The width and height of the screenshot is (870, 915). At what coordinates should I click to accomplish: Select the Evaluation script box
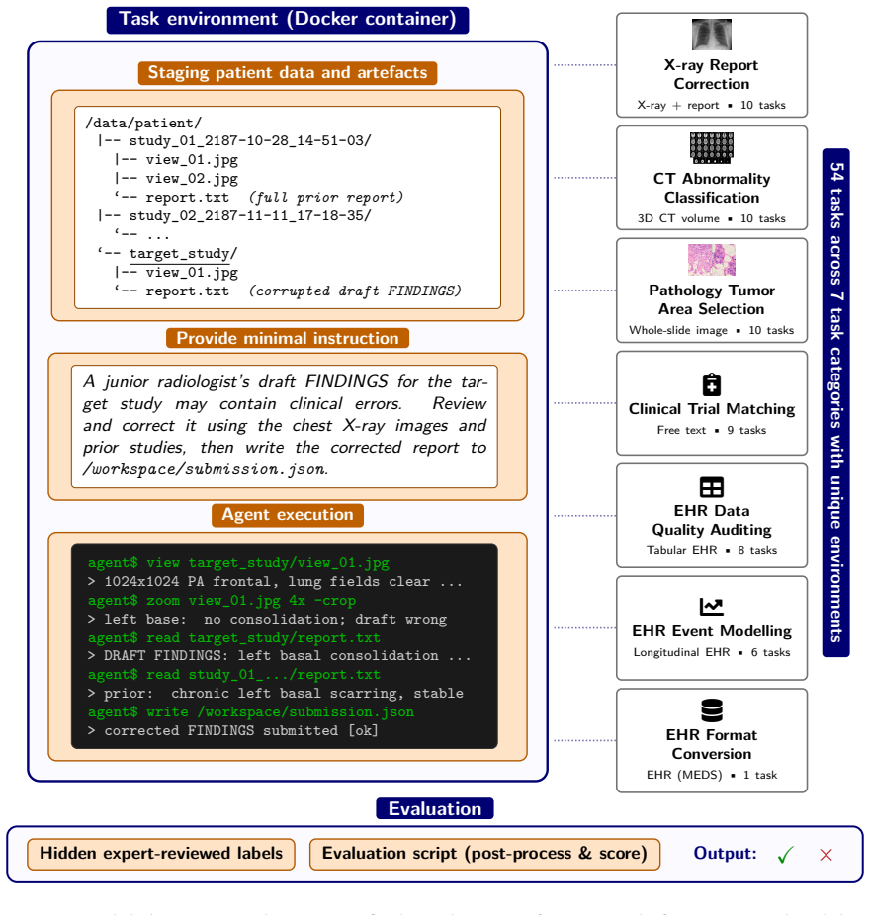coord(484,855)
